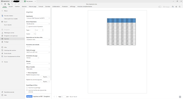
Task: Click the preview page number field
Action: coord(64,97)
